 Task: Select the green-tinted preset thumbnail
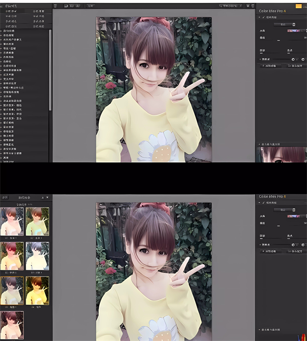37,222
